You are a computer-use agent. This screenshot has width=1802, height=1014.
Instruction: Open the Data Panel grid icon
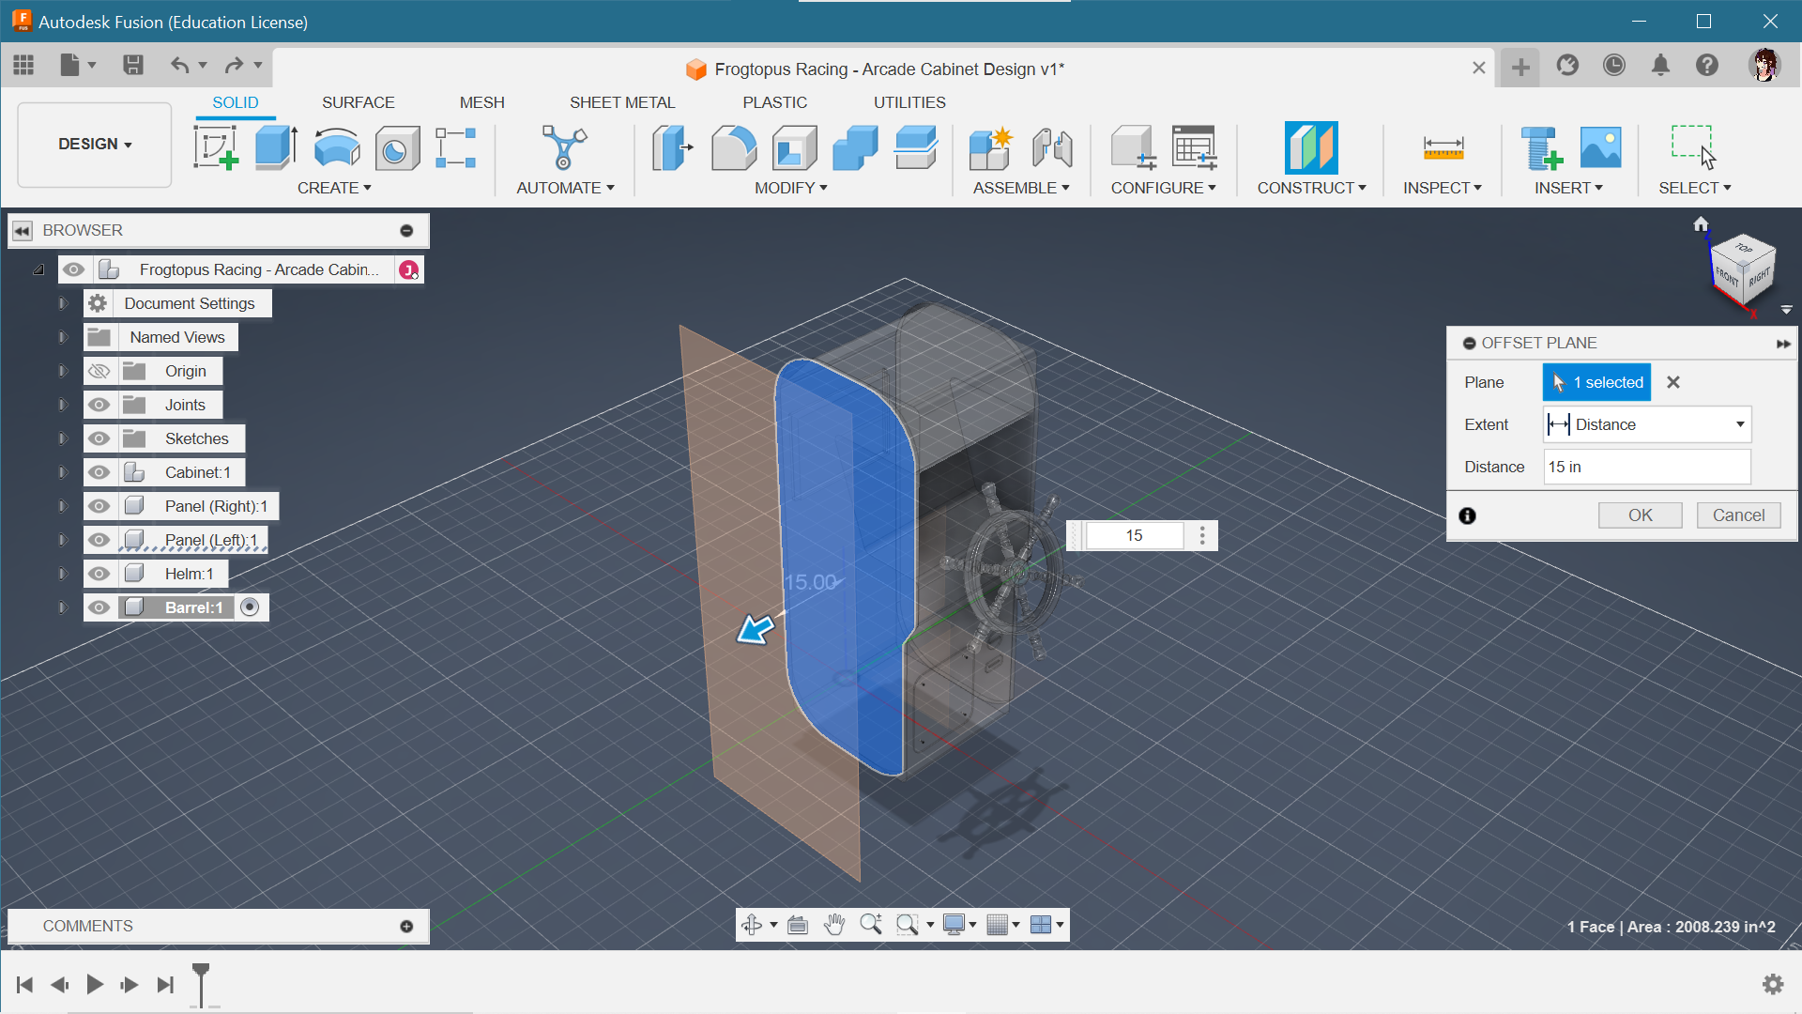(23, 65)
